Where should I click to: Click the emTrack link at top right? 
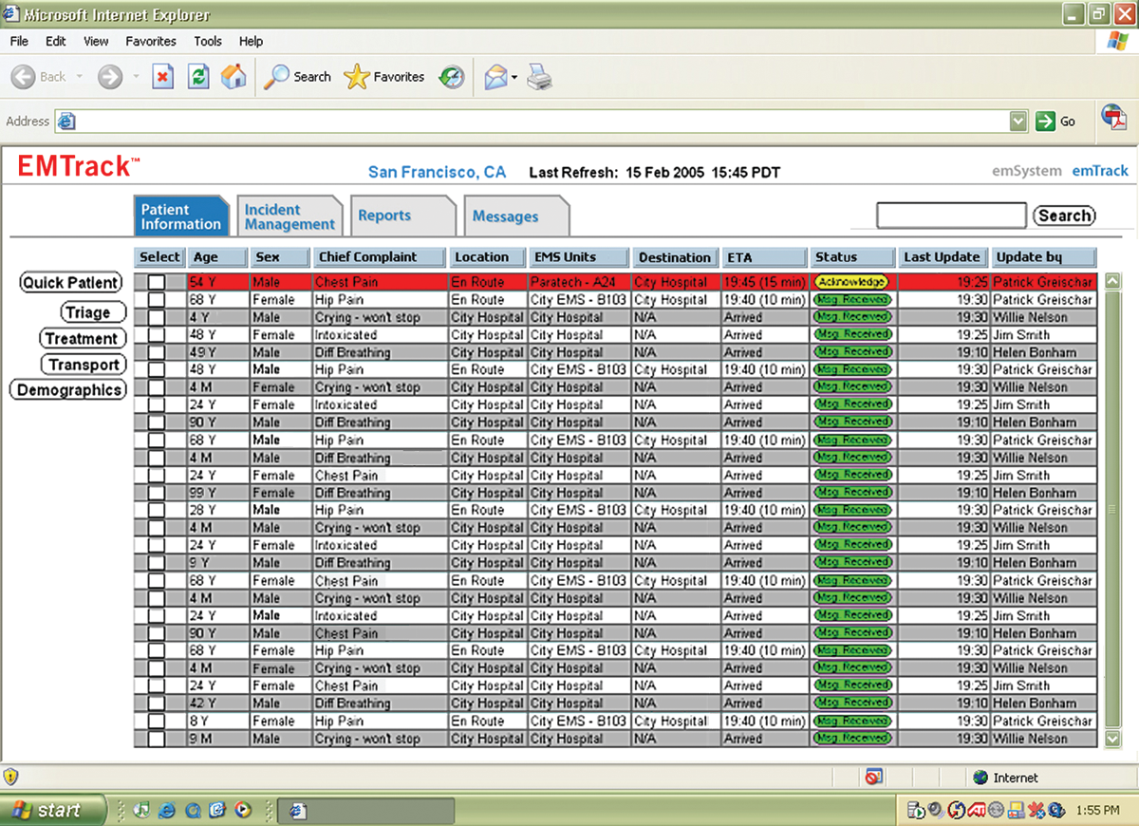[1100, 171]
